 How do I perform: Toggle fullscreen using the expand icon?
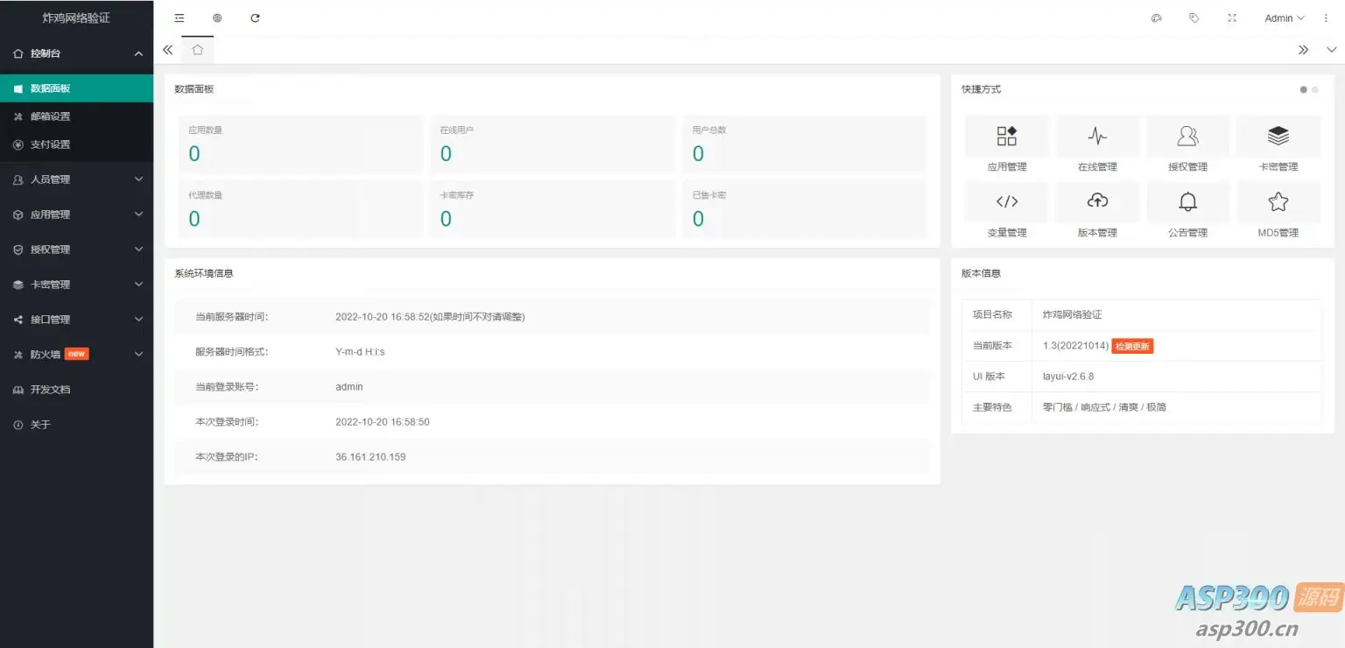pyautogui.click(x=1232, y=18)
